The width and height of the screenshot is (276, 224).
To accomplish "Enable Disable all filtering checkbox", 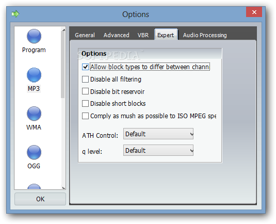I will [x=85, y=79].
